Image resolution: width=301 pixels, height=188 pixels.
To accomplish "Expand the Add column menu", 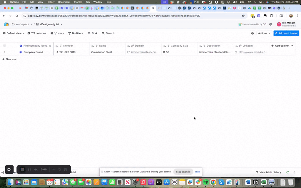I will pyautogui.click(x=282, y=46).
